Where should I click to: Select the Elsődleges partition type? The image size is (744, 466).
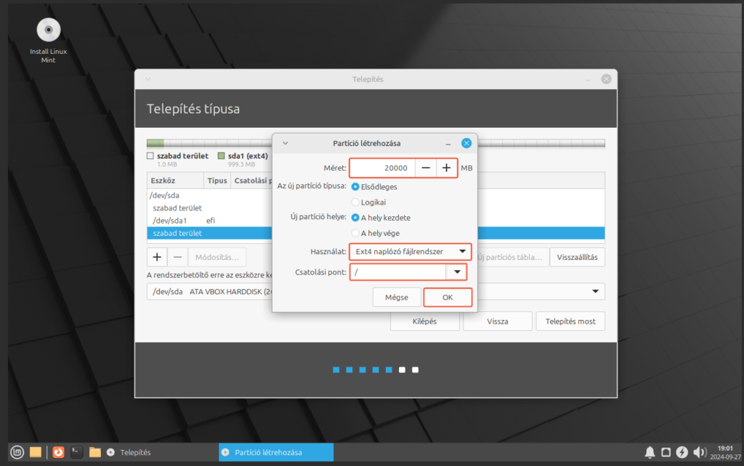point(355,187)
